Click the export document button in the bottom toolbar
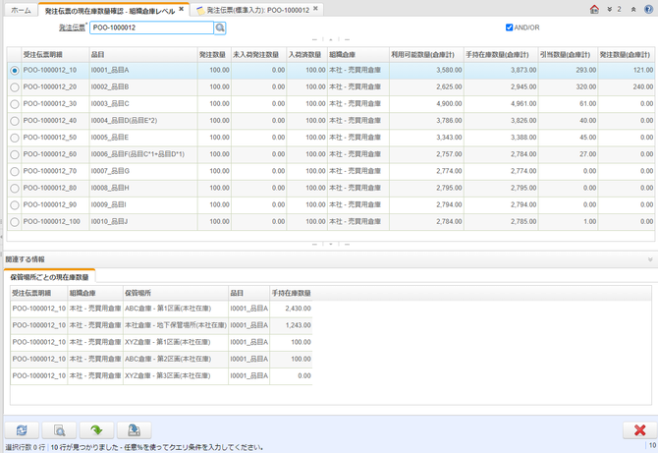 (x=135, y=430)
